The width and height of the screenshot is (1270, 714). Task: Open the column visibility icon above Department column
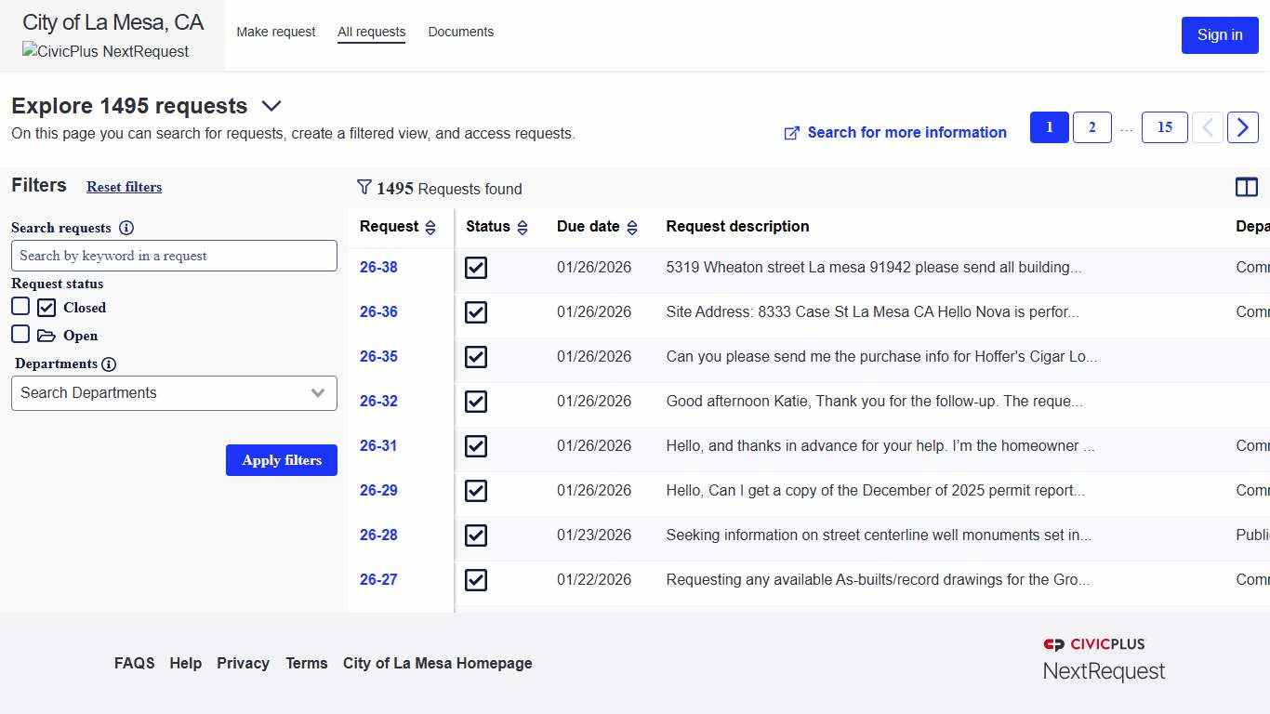(x=1247, y=187)
